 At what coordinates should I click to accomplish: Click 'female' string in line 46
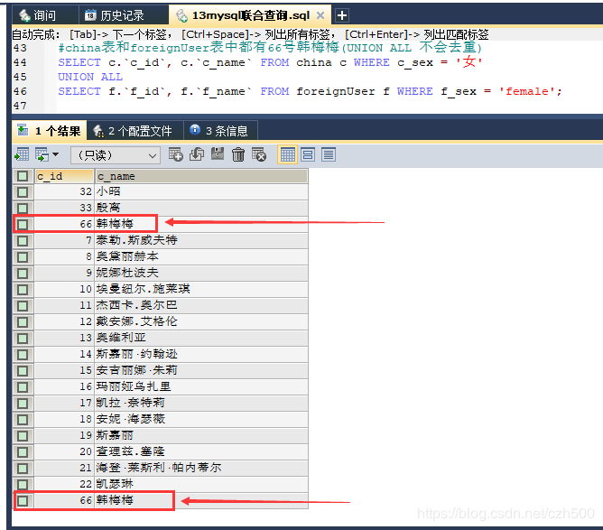tap(527, 91)
